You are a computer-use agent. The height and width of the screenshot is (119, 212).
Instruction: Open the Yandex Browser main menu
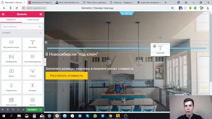186,2
